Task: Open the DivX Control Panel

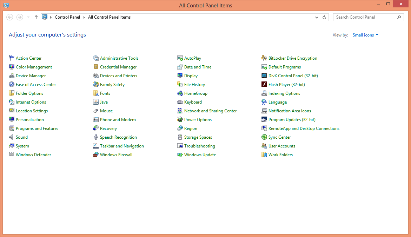Action: click(292, 75)
